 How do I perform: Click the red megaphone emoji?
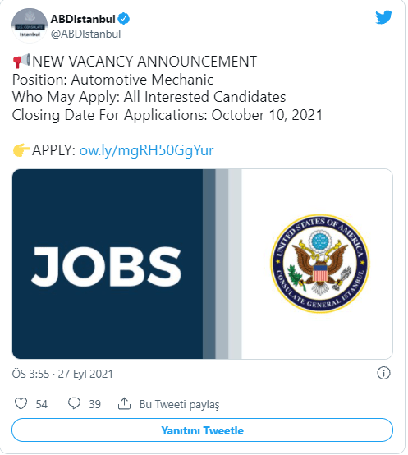pyautogui.click(x=21, y=61)
